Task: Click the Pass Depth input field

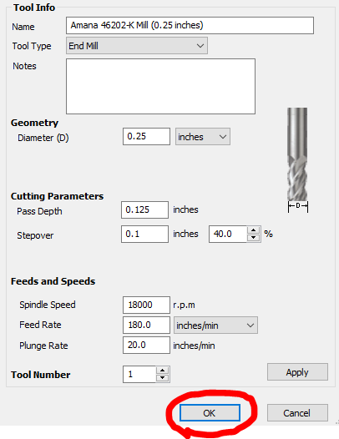Action: [x=144, y=209]
